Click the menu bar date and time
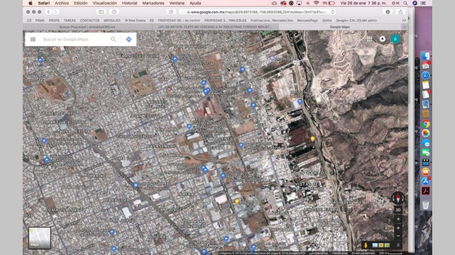 click(x=363, y=3)
